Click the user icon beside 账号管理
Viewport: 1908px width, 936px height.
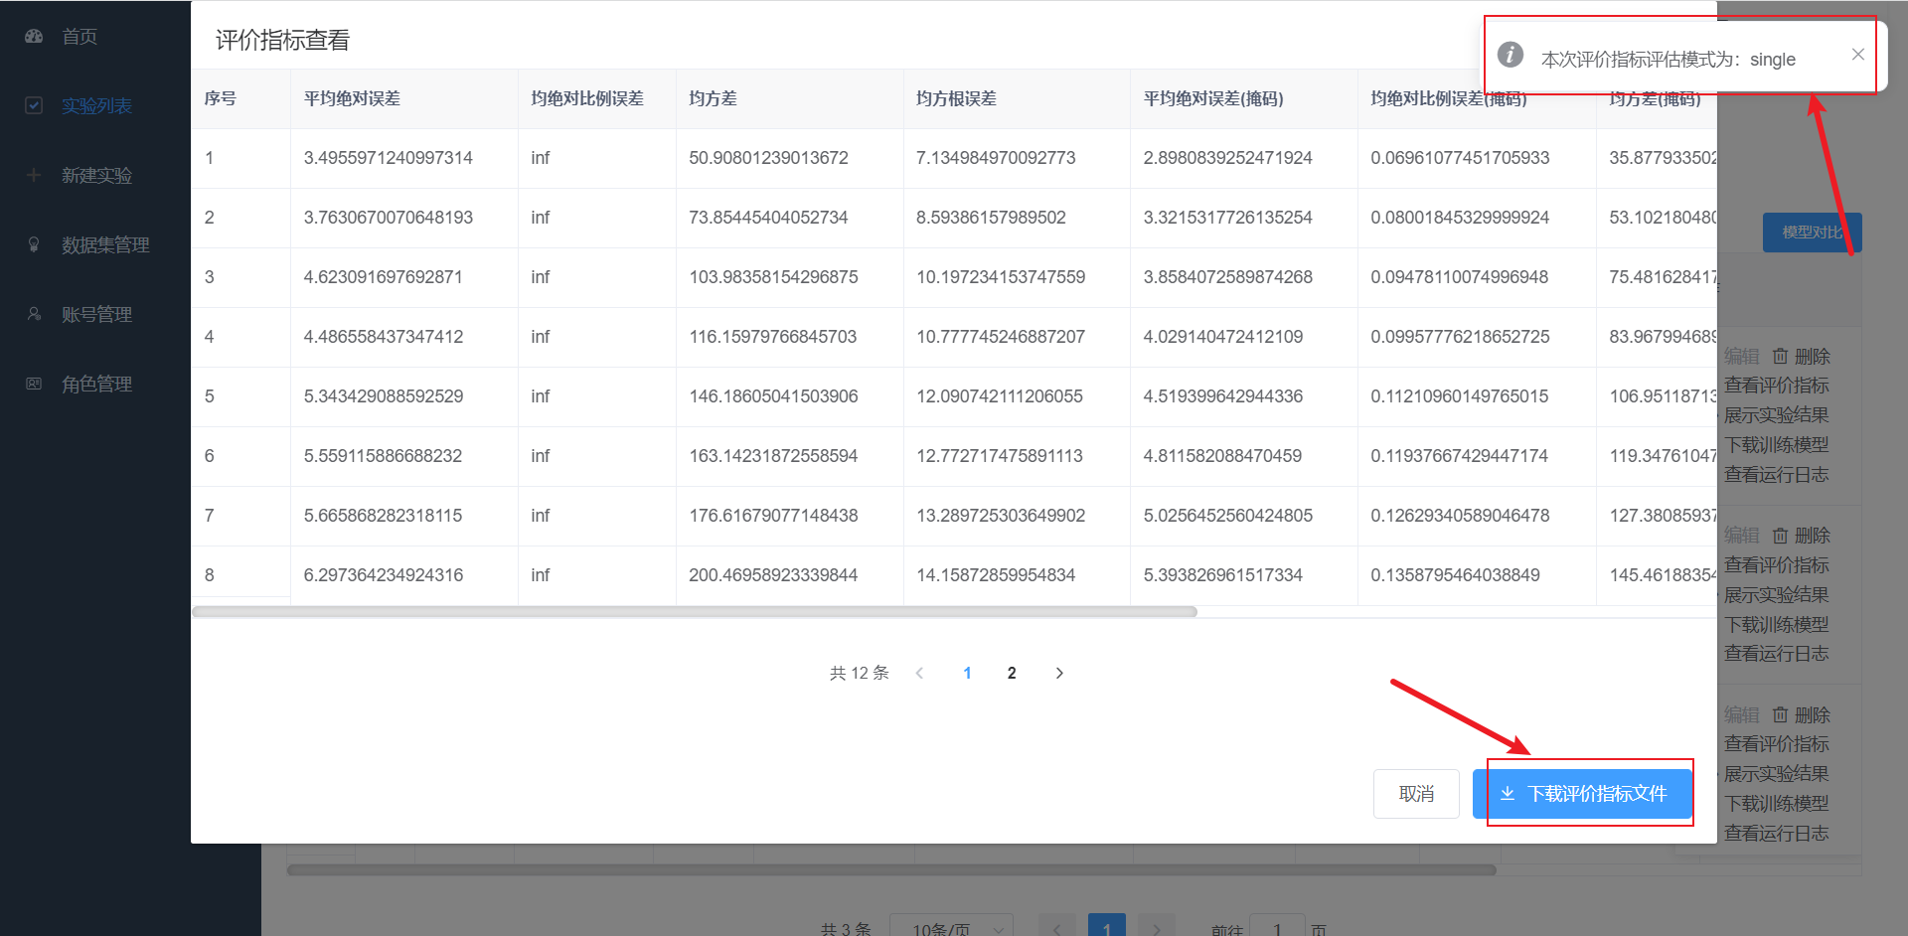pos(34,314)
